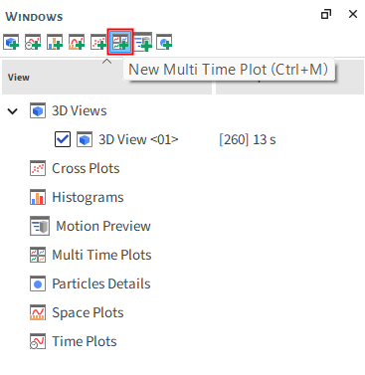Select the Cross Plots category
365x375 pixels.
[x=86, y=168]
